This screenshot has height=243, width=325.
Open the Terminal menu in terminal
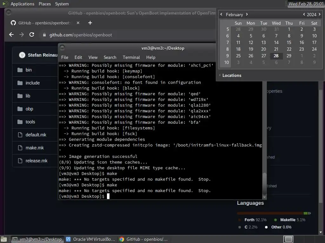131,58
